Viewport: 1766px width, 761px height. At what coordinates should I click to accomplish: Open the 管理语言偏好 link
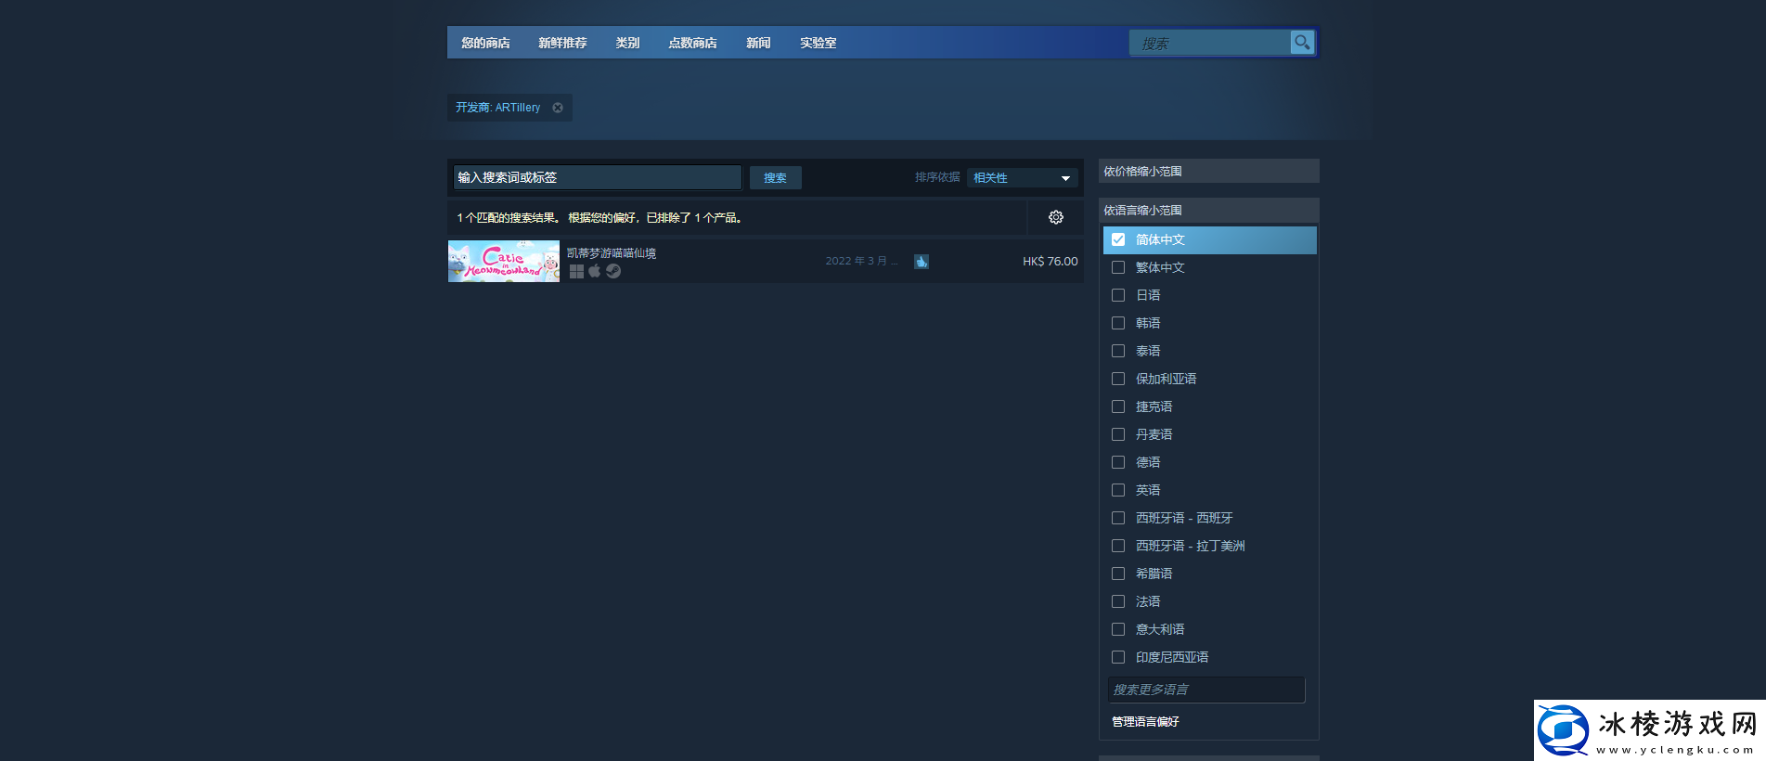[x=1145, y=721]
